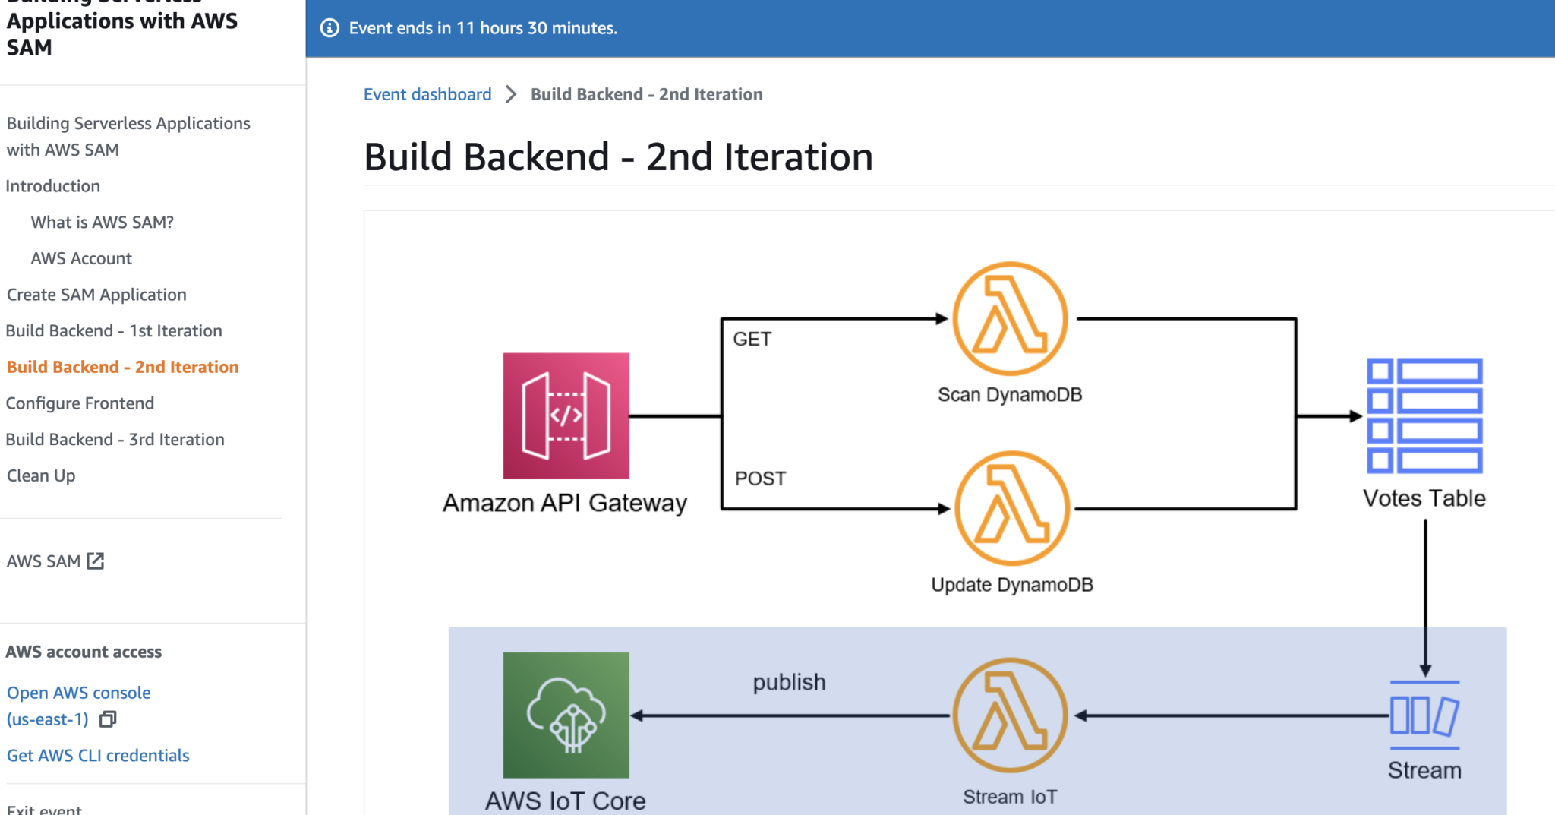The image size is (1555, 815).
Task: Select the Scan DynamoDB Lambda icon
Action: tap(1010, 319)
